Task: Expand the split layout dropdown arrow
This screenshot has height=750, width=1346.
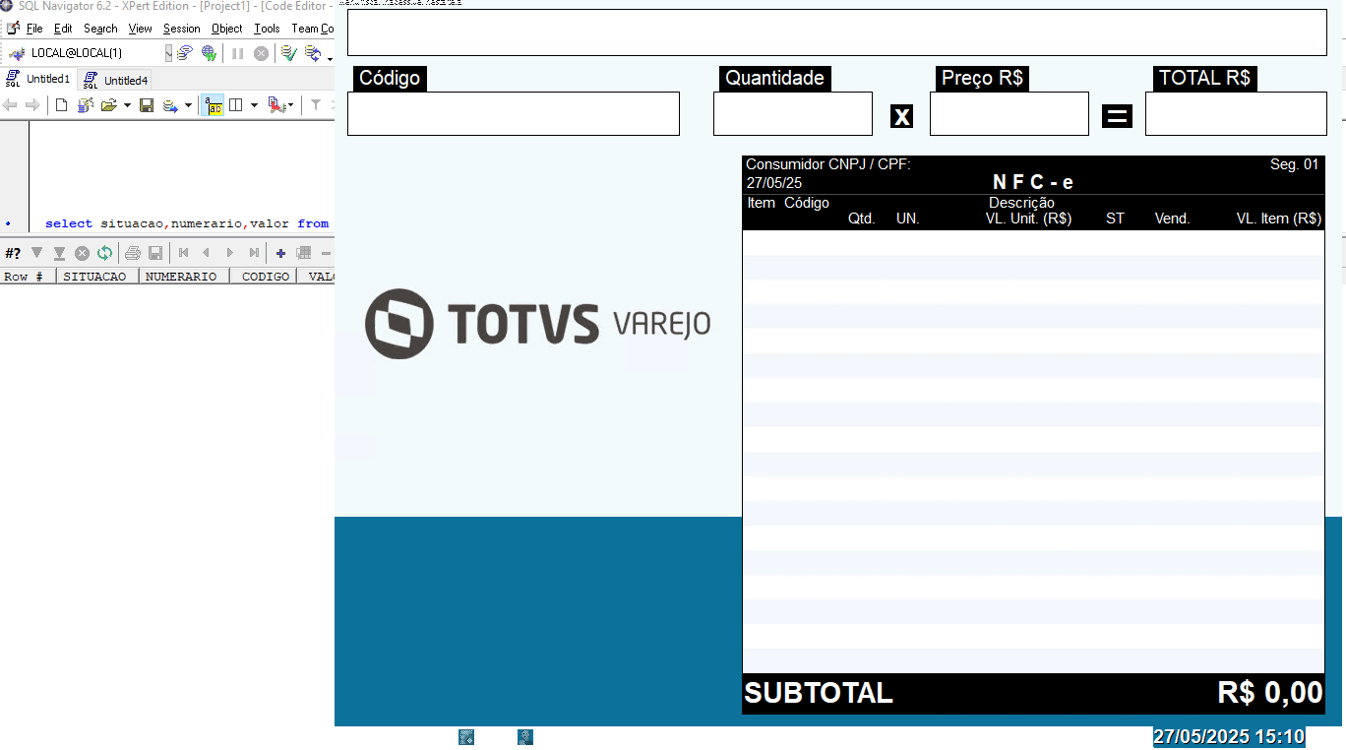Action: click(x=254, y=105)
